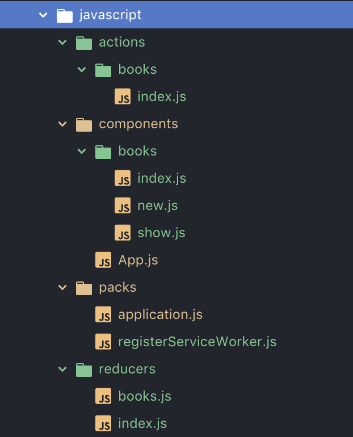This screenshot has width=353, height=437.
Task: Collapse books folder chevron under components
Action: (82, 152)
